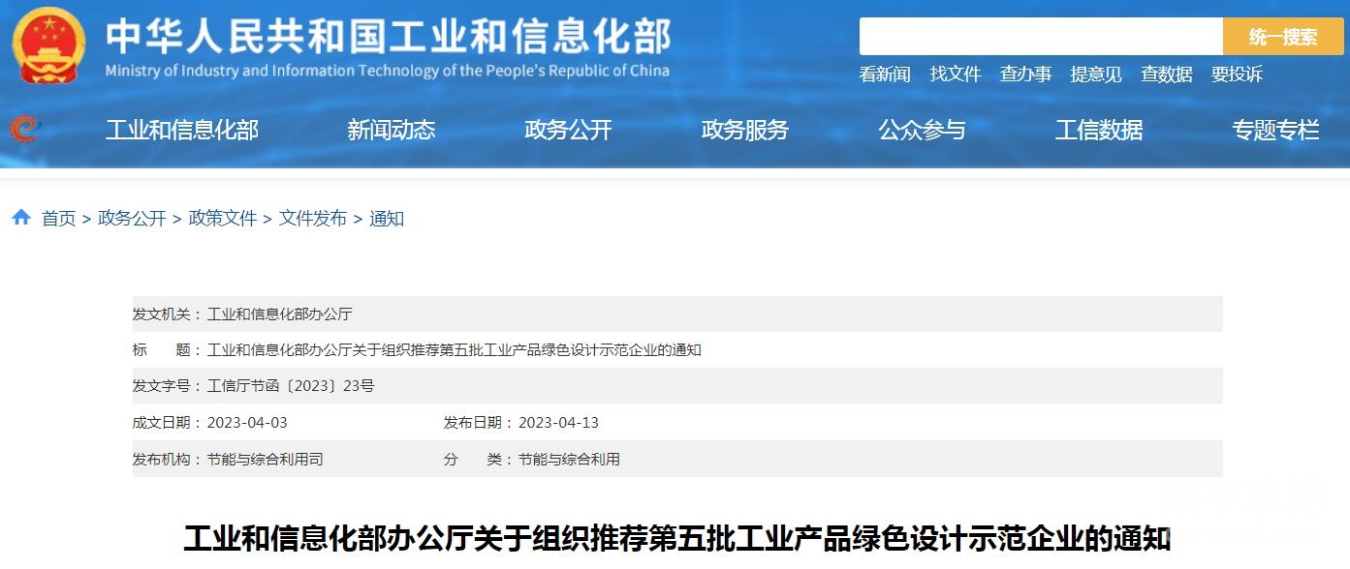Open the 要投诉 quick link
1350x569 pixels.
coord(1237,75)
